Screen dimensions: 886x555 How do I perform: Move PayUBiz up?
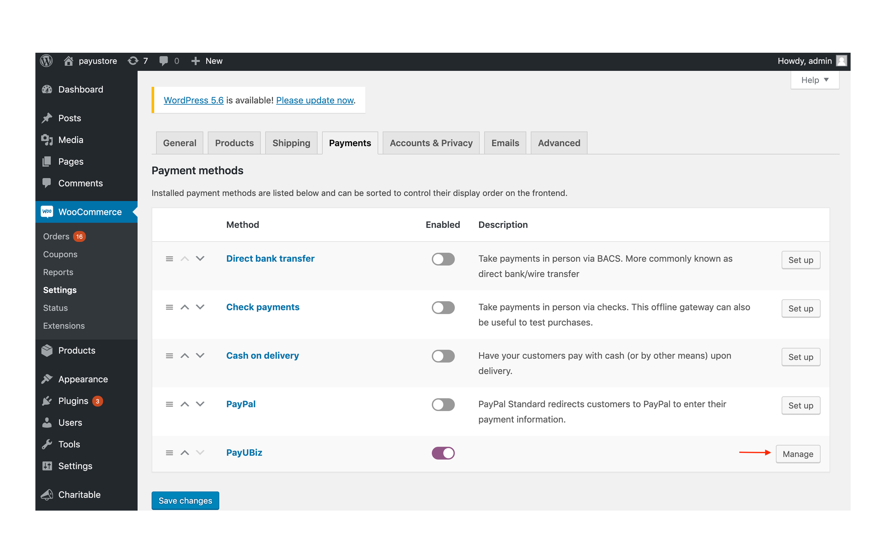tap(185, 453)
